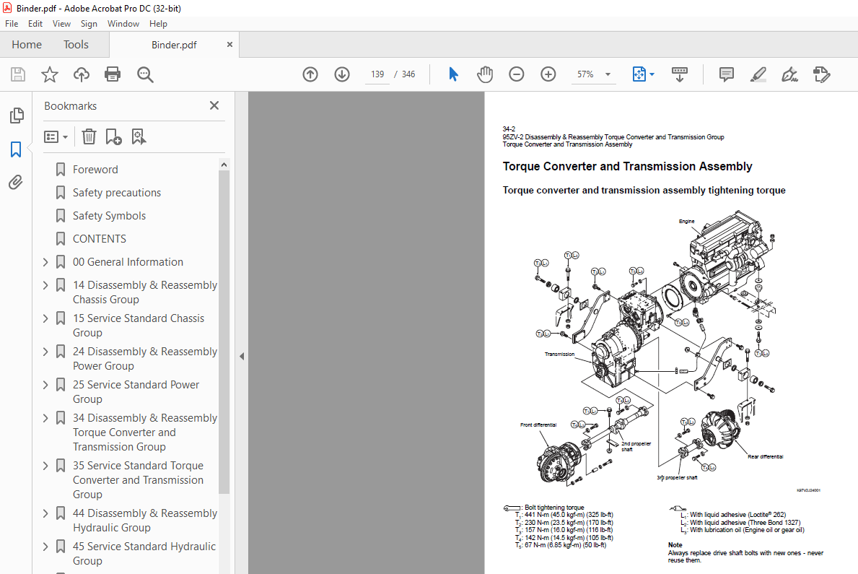Click the Print file icon
This screenshot has height=574, width=858.
pyautogui.click(x=113, y=74)
